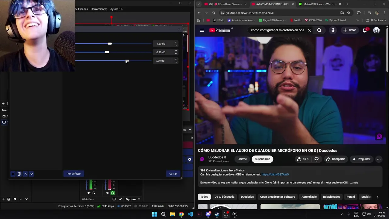The height and width of the screenshot is (219, 389).
Task: Open Visual Studio Code from taskbar
Action: (190, 214)
